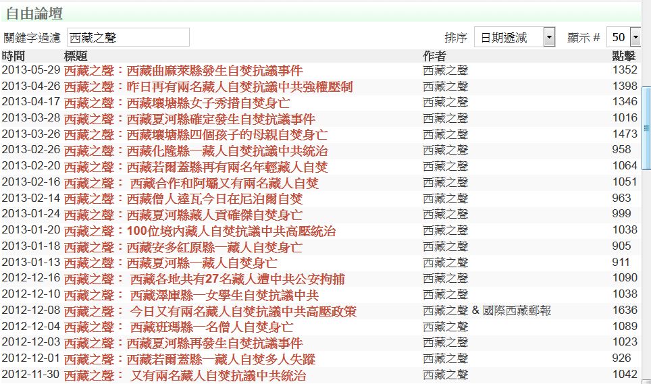Click the 關鍵字過濾 label
The width and height of the screenshot is (651, 384).
(32, 38)
